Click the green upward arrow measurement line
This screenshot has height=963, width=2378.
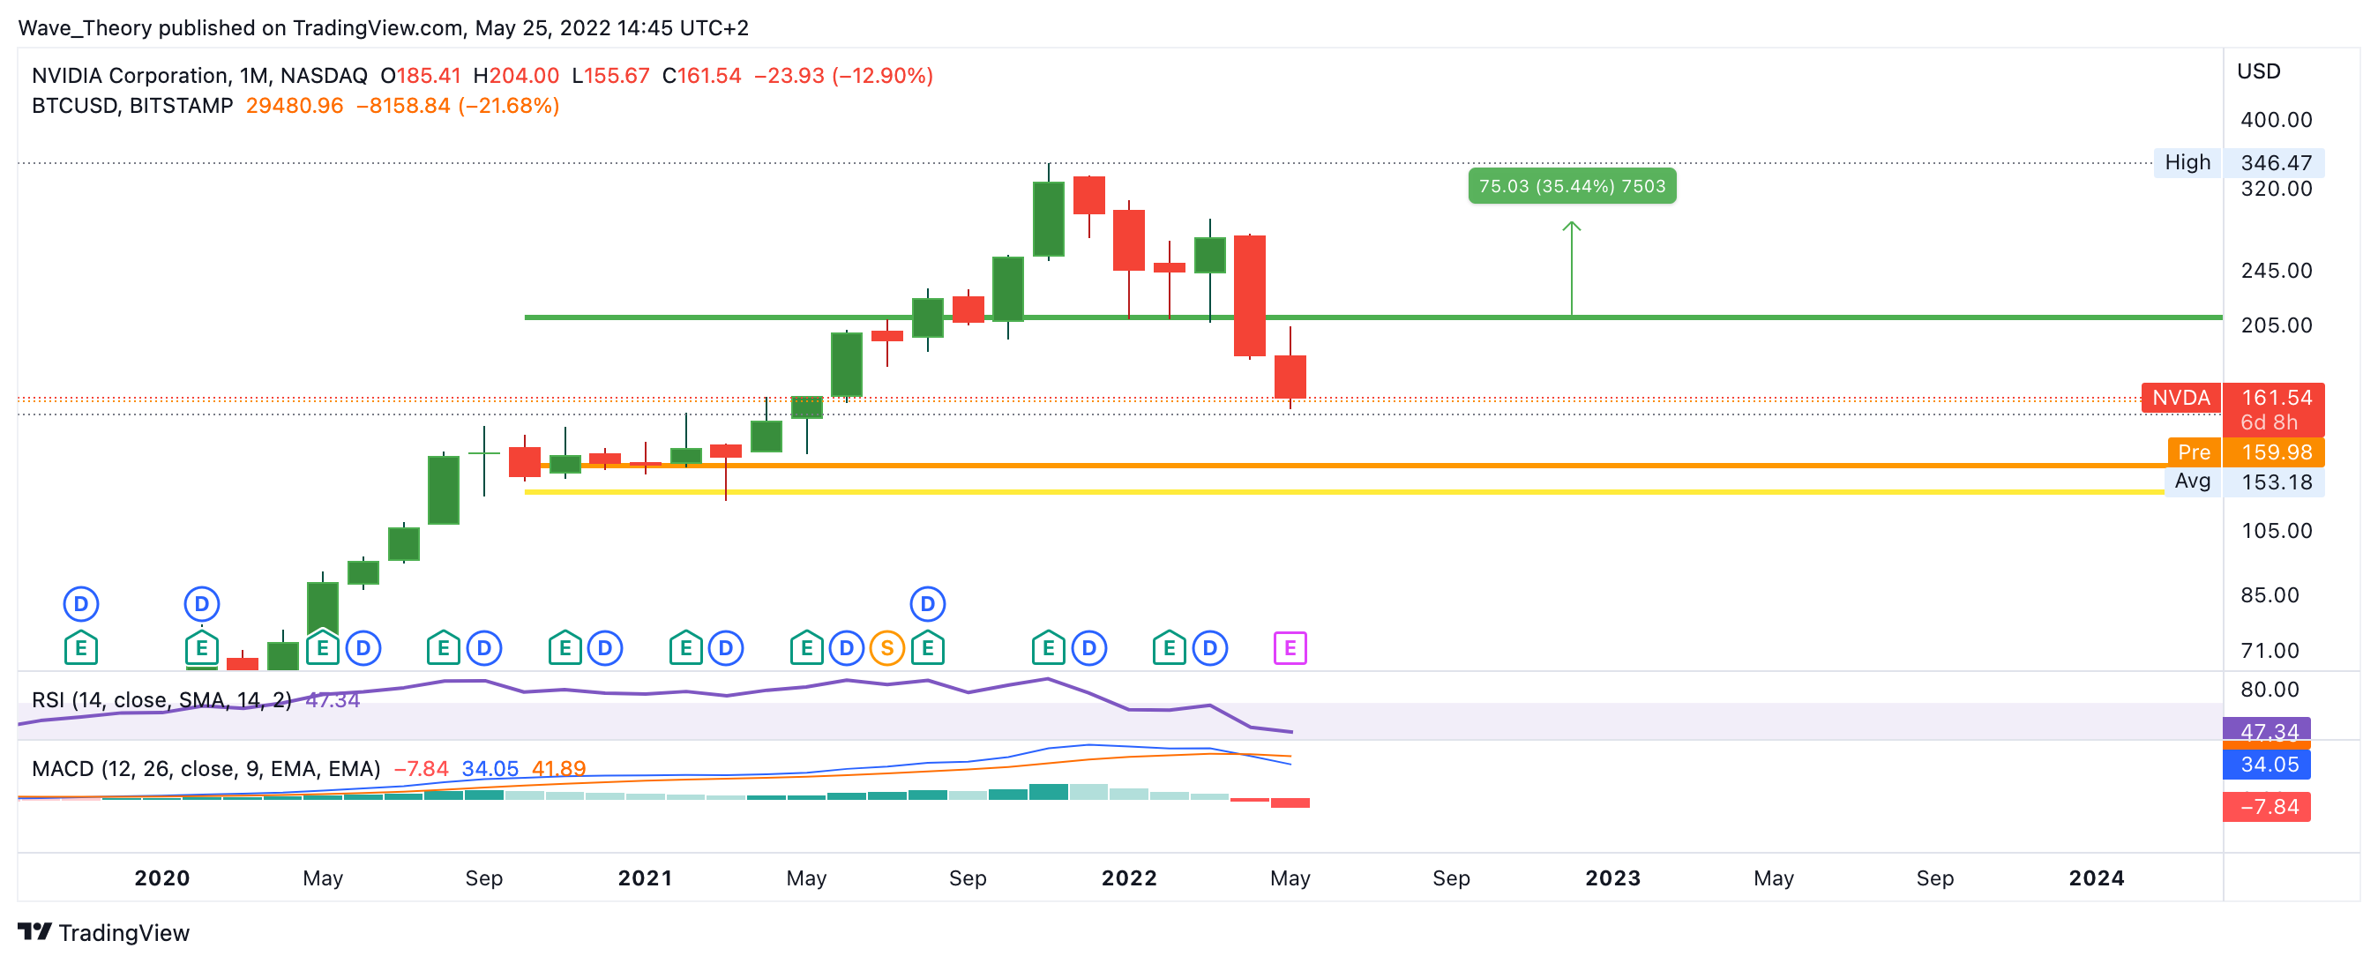1571,270
